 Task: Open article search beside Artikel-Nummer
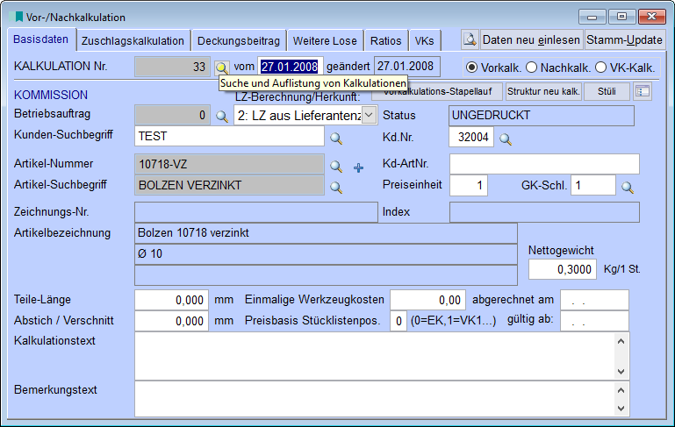point(335,165)
